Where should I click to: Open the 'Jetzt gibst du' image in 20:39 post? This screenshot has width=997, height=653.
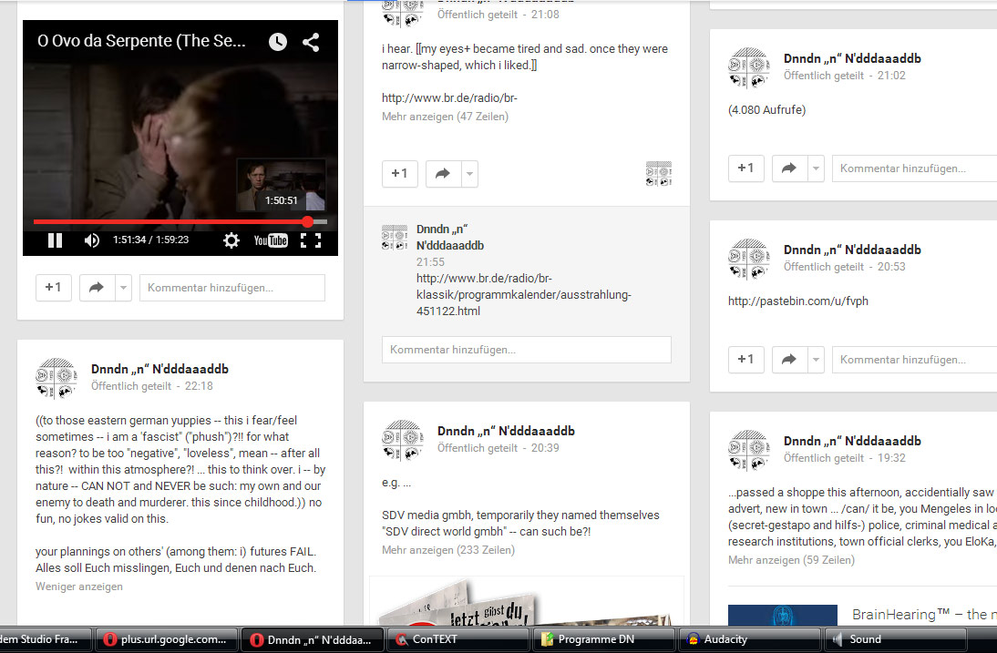[x=527, y=602]
